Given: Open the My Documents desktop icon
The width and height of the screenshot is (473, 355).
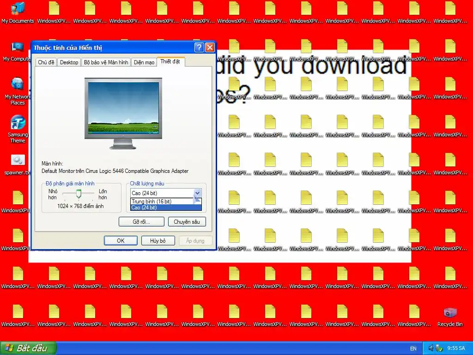Looking at the screenshot, I should [18, 12].
